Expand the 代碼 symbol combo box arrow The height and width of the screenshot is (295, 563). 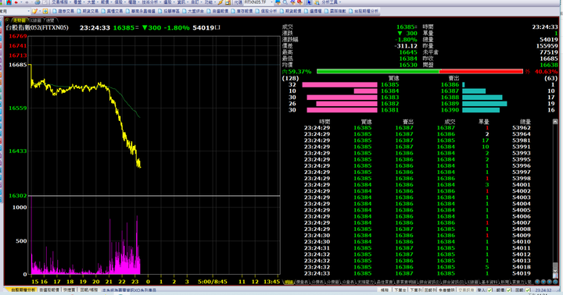(271, 2)
